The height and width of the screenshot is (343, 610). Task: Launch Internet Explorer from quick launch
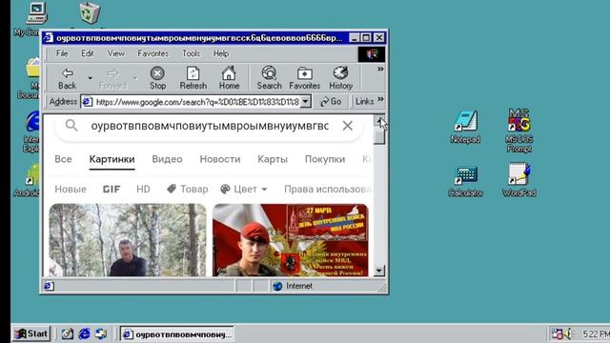pyautogui.click(x=84, y=333)
